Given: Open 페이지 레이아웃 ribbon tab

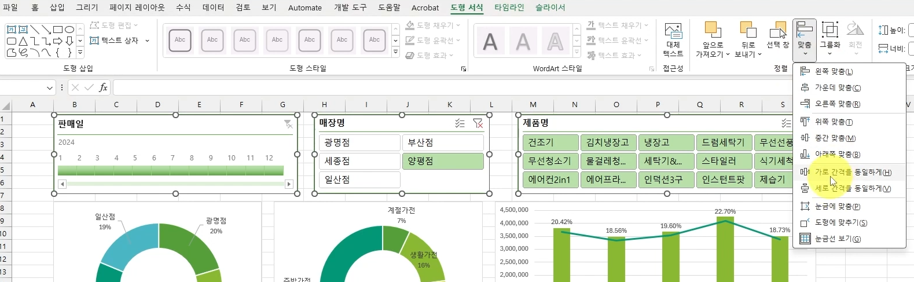Looking at the screenshot, I should (137, 8).
